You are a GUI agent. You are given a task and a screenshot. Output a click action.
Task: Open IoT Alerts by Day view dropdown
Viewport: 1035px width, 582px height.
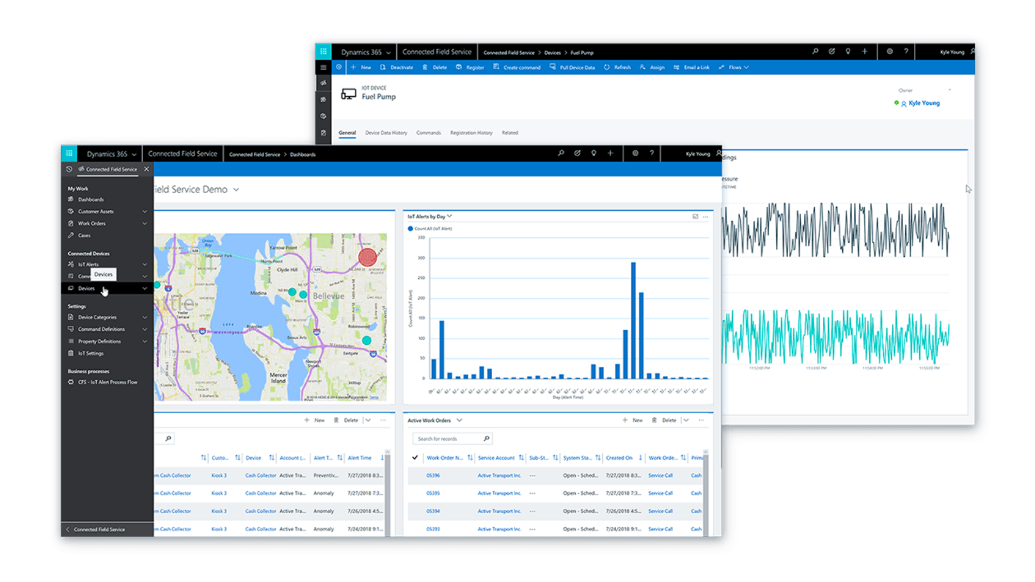click(x=450, y=216)
